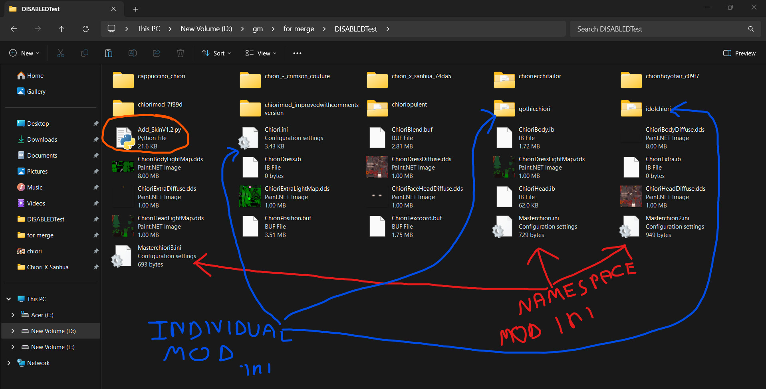
Task: Navigate to 'for merge' in the breadcrumb
Action: (x=299, y=29)
